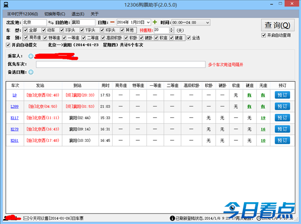The image size is (301, 224).
Task: Open the K279 train number link
Action: (x=15, y=129)
